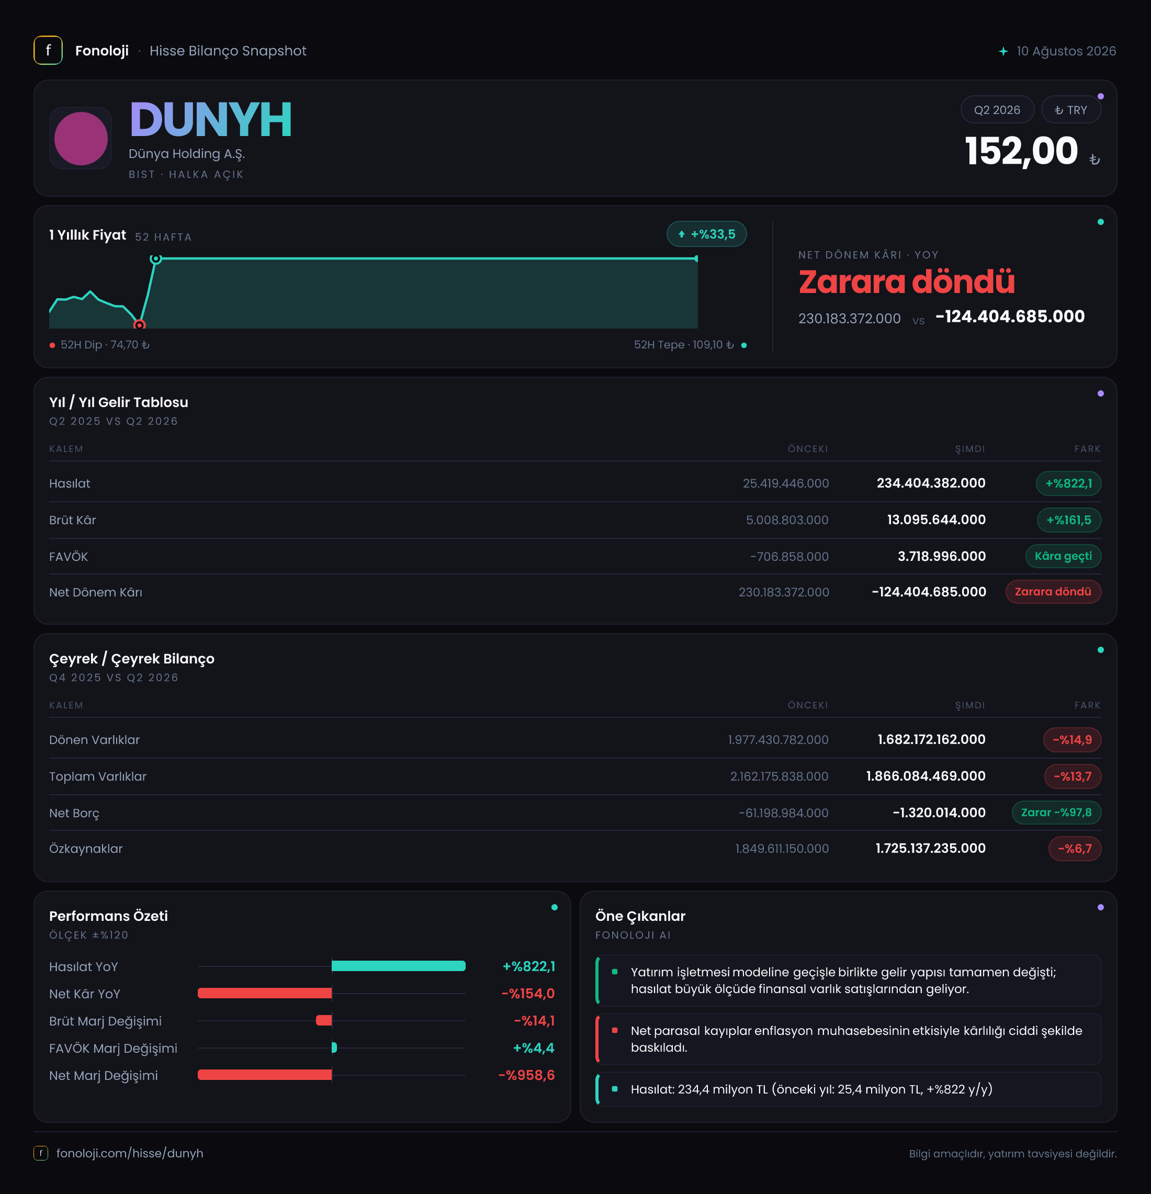Click the 'Yatırım işletmesi modeline' highlight card
The height and width of the screenshot is (1194, 1151).
848,981
